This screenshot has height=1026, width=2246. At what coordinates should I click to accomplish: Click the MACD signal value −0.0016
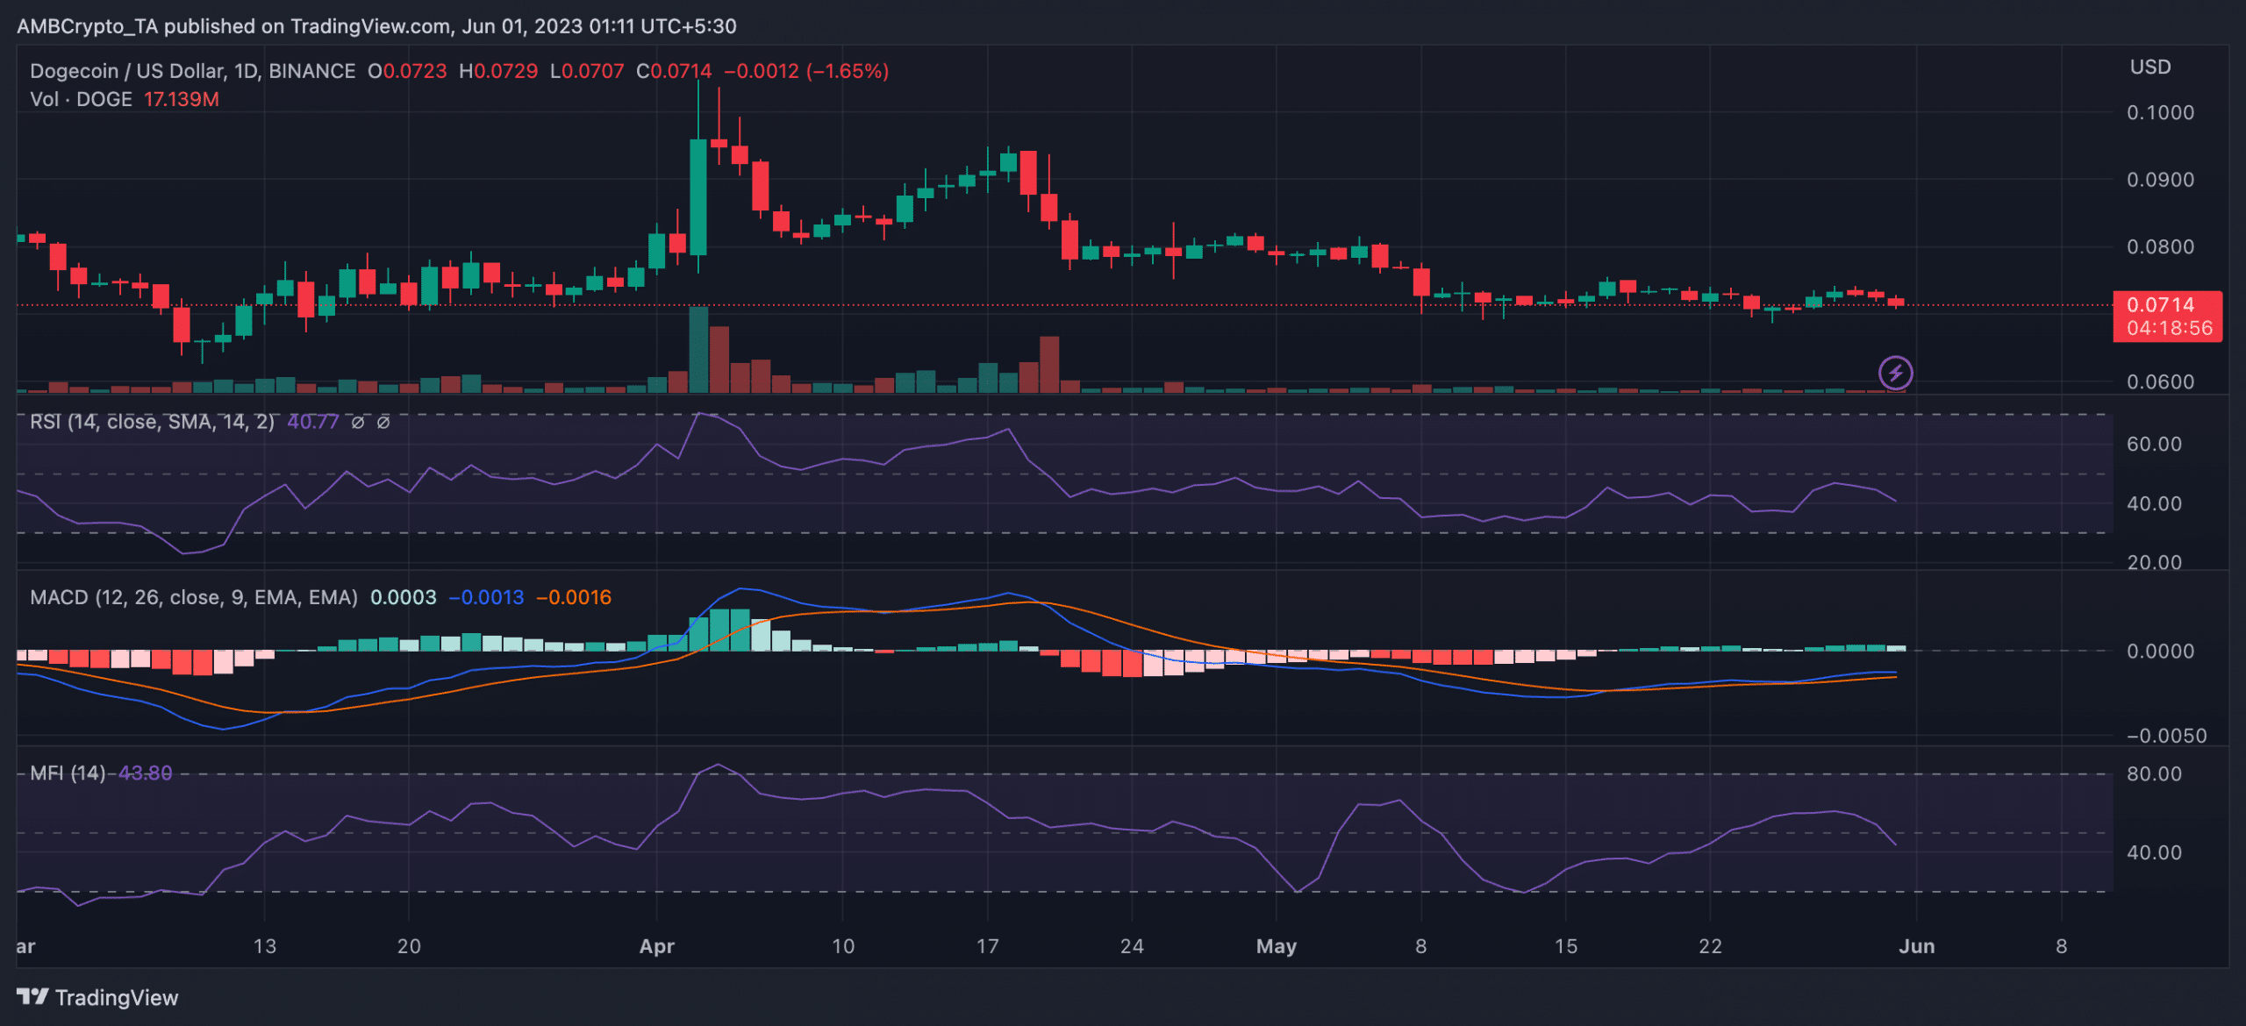pos(574,597)
